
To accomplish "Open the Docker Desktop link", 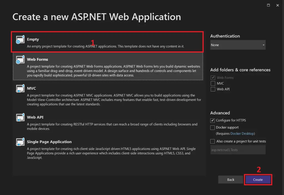I will point(242,134).
